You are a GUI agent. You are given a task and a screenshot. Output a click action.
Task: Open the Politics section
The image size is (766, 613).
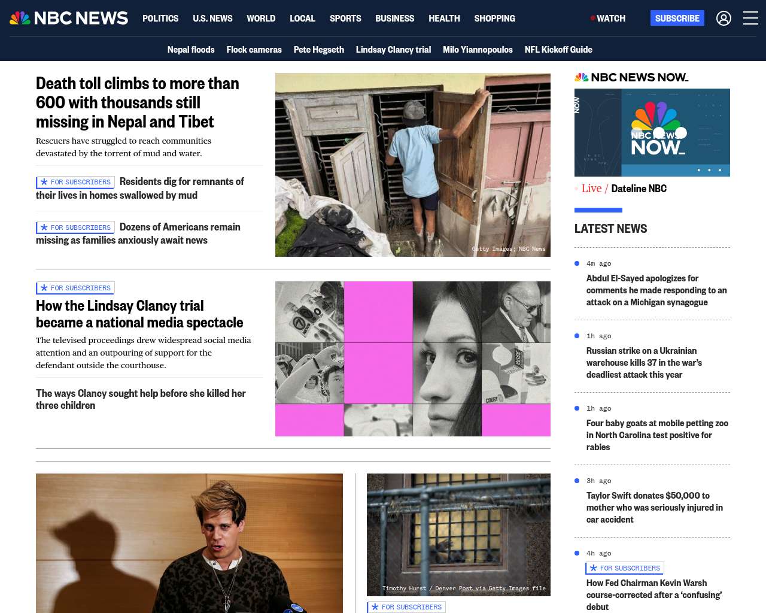click(160, 18)
